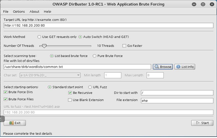Open the Help menu

pyautogui.click(x=47, y=11)
